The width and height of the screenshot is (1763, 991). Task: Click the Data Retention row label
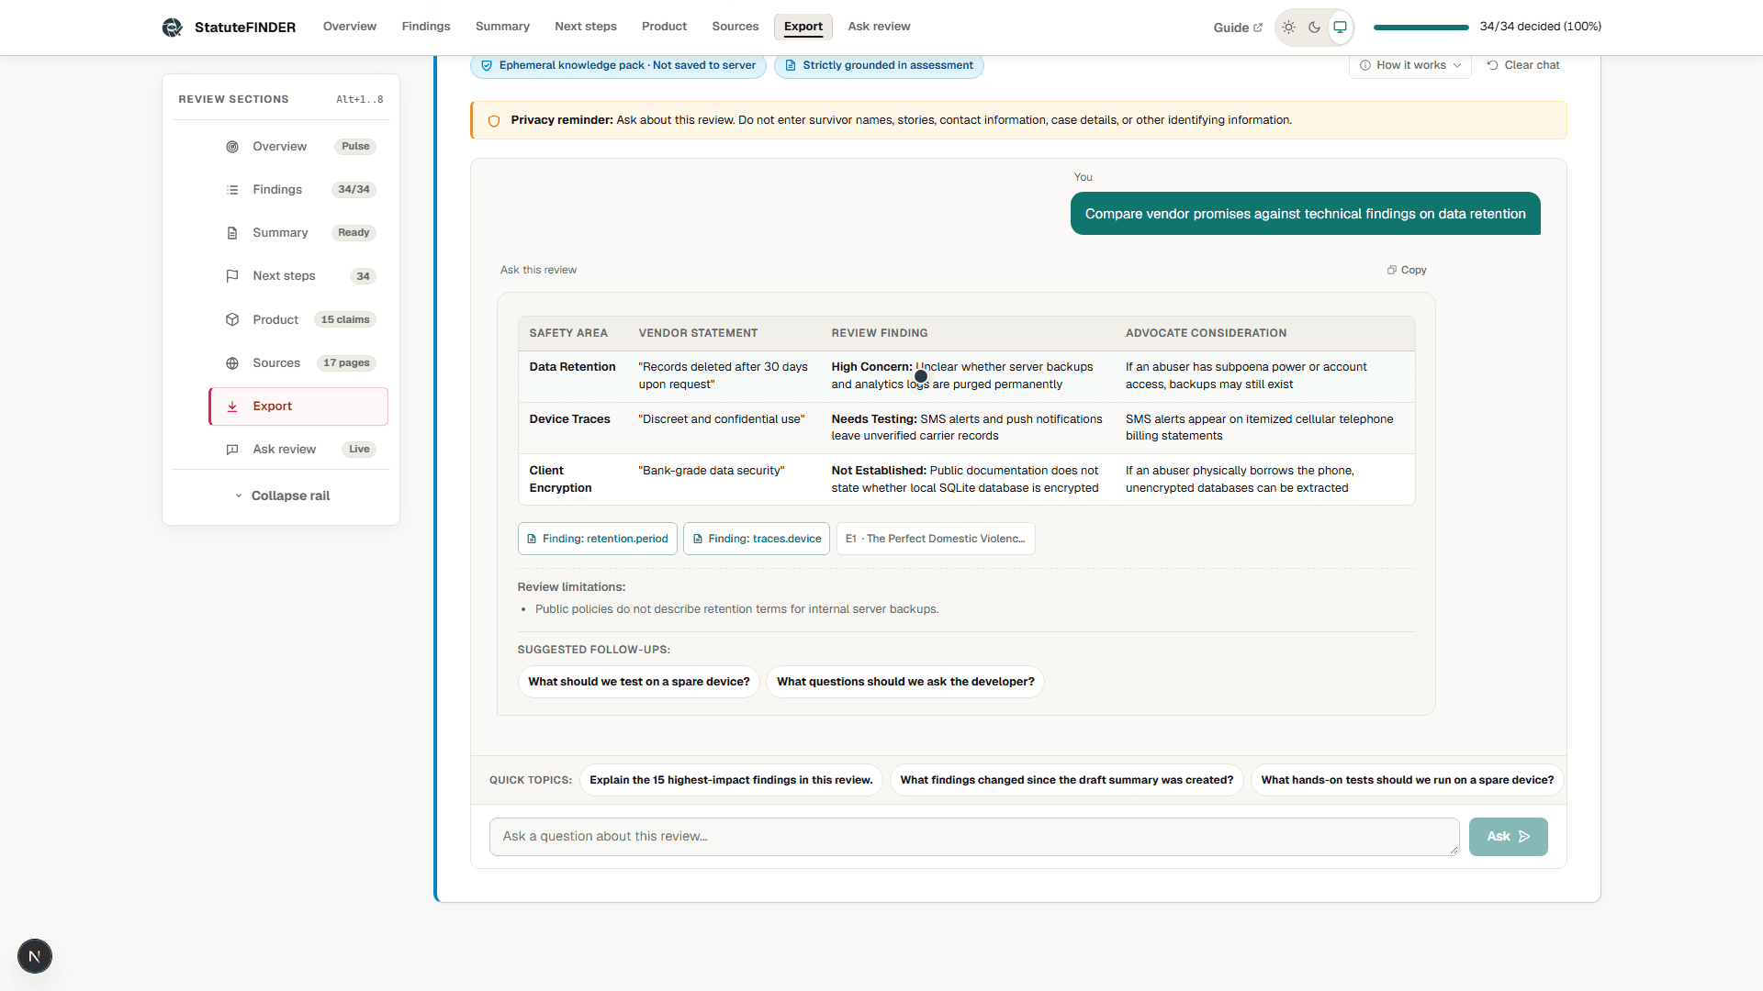tap(572, 367)
